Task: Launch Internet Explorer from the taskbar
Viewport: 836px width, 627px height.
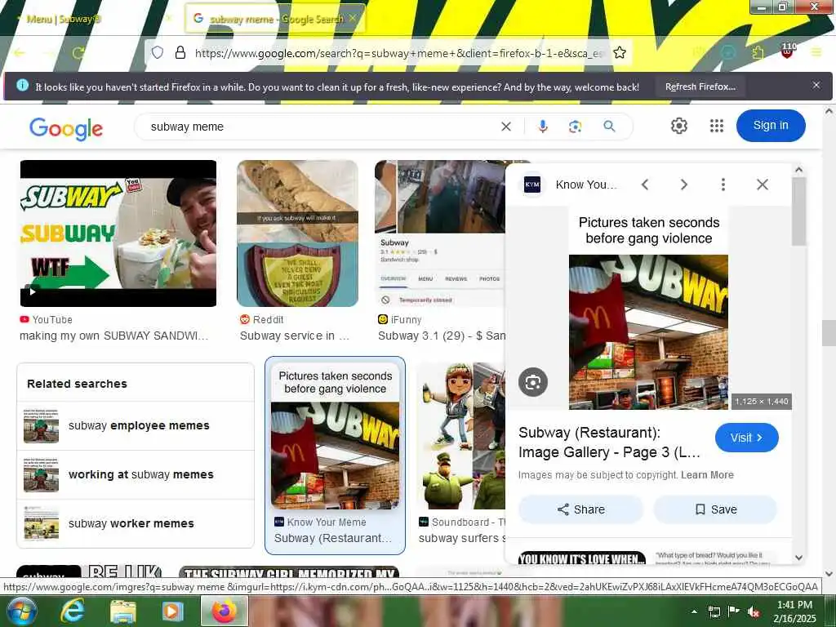Action: (x=72, y=611)
